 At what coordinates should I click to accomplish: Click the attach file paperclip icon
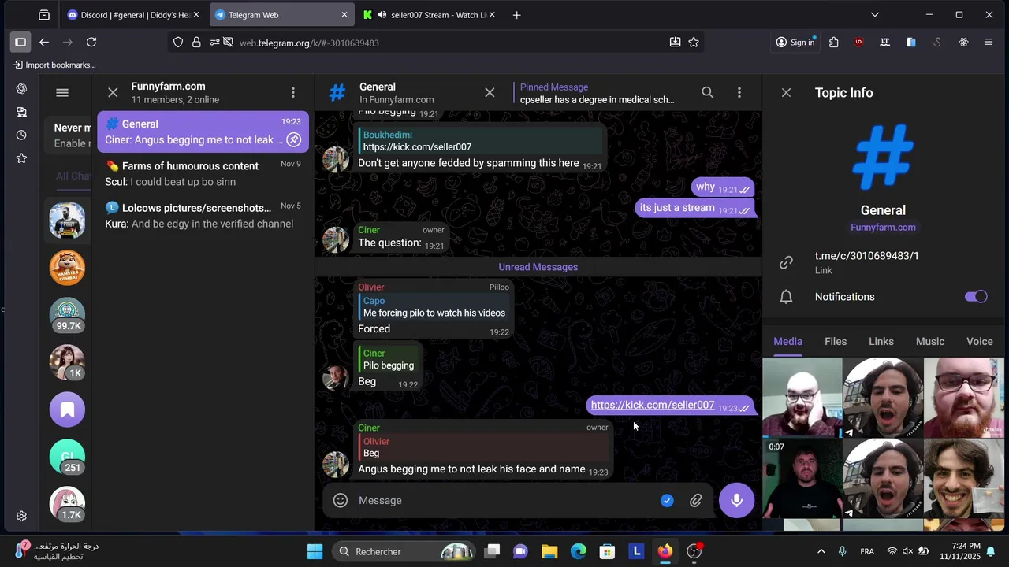coord(696,500)
